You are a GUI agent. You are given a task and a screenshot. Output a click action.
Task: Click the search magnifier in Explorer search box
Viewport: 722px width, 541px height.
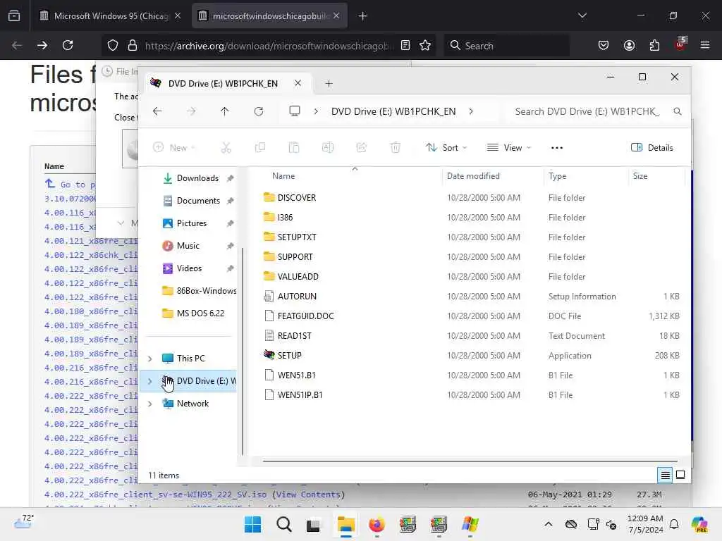[678, 111]
